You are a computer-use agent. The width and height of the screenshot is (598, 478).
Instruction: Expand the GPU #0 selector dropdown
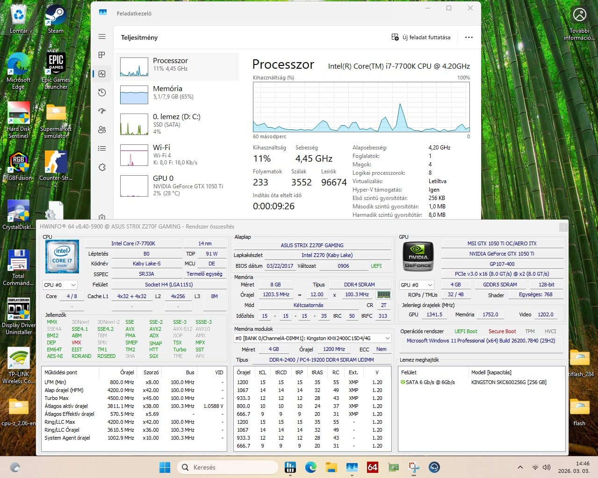(416, 285)
